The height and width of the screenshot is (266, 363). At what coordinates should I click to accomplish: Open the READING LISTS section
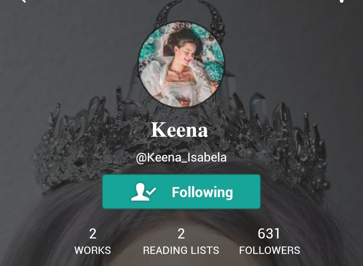pos(181,250)
